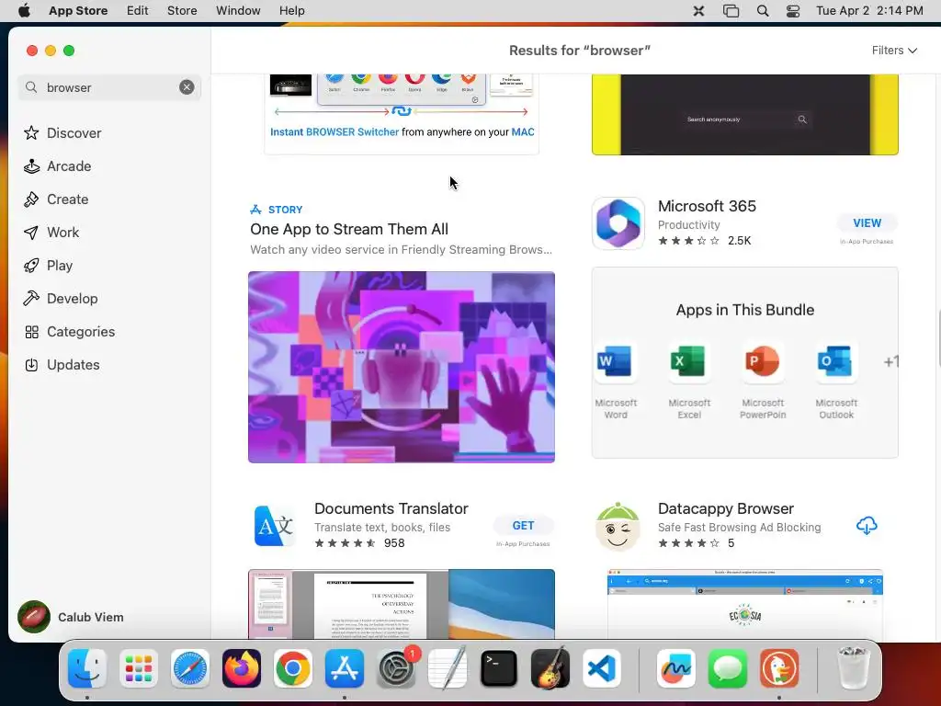Screen dimensions: 941x706
Task: Open the Arcade section
Action: click(58, 166)
